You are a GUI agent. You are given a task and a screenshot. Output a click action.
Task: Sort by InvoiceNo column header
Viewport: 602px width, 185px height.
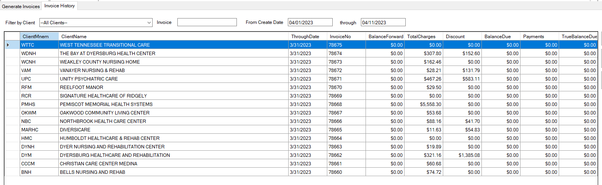(x=346, y=37)
